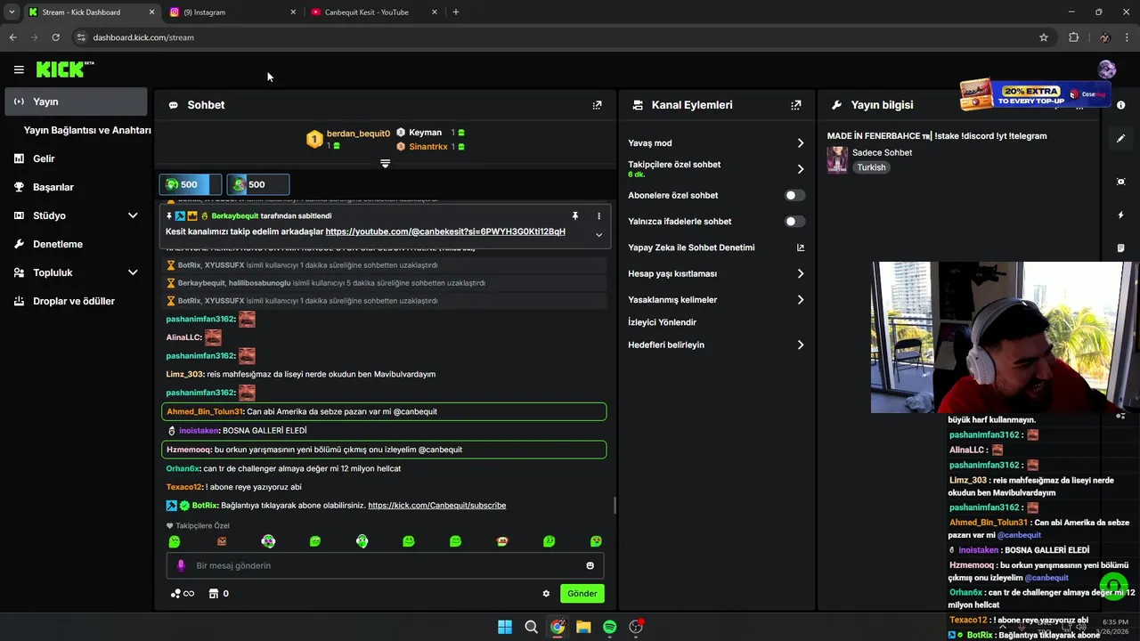Bookmark this page with the star icon
1140x641 pixels.
pos(1044,37)
